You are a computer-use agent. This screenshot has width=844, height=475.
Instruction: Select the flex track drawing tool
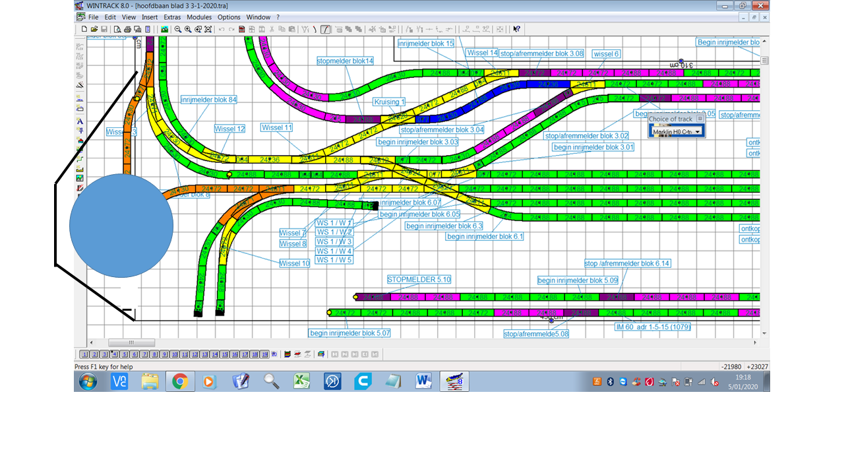tap(326, 29)
